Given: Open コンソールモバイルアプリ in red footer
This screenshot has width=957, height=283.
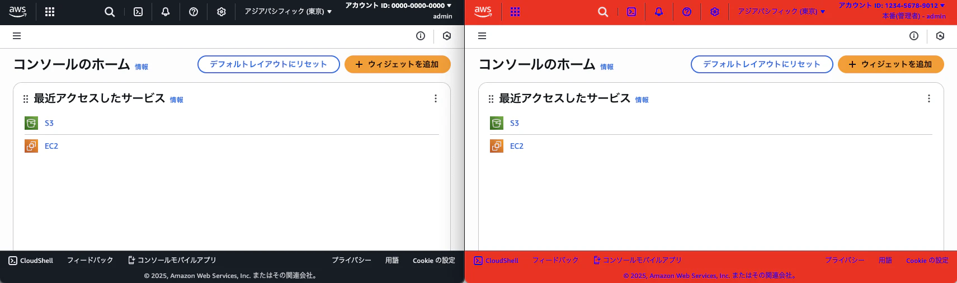Looking at the screenshot, I should pyautogui.click(x=638, y=261).
